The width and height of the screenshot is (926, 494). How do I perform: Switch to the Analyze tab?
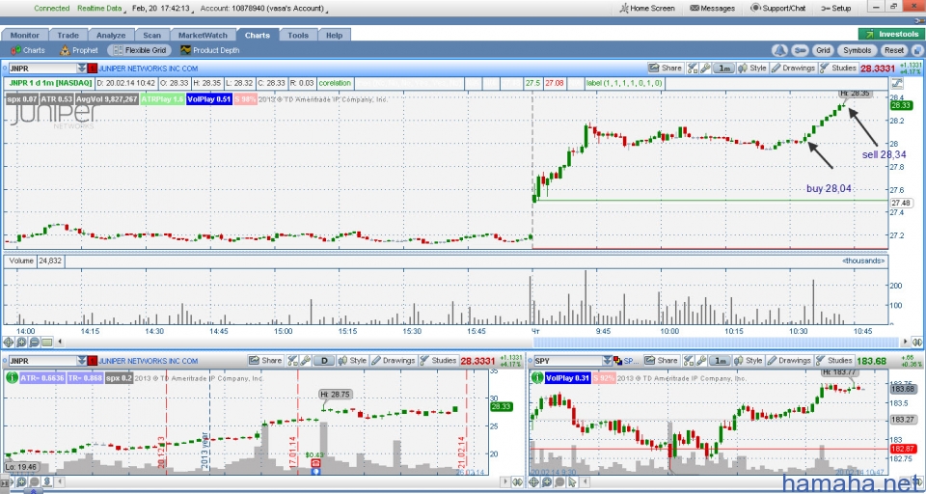(111, 36)
